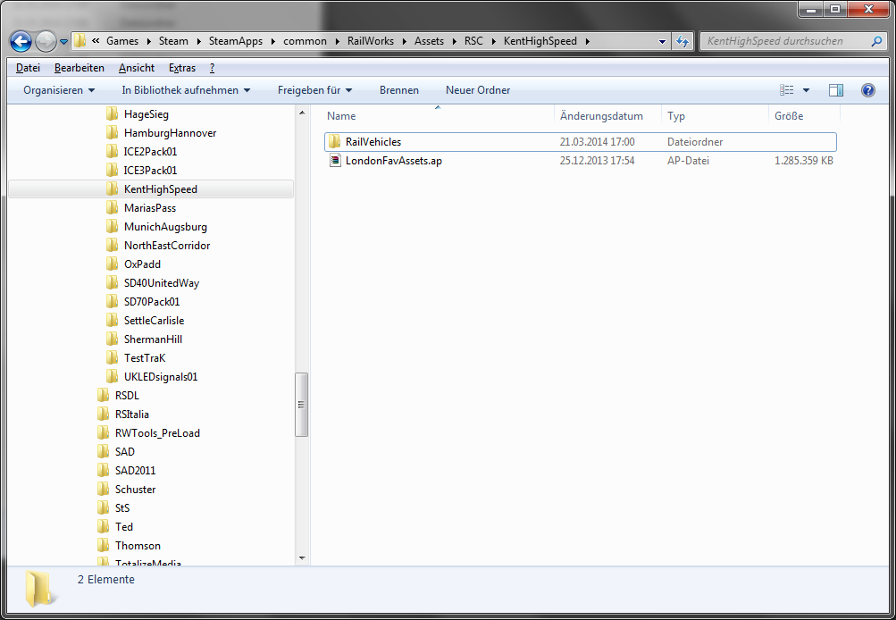Select the UKLEDsignals01 folder icon
Image resolution: width=896 pixels, height=620 pixels.
click(x=112, y=377)
